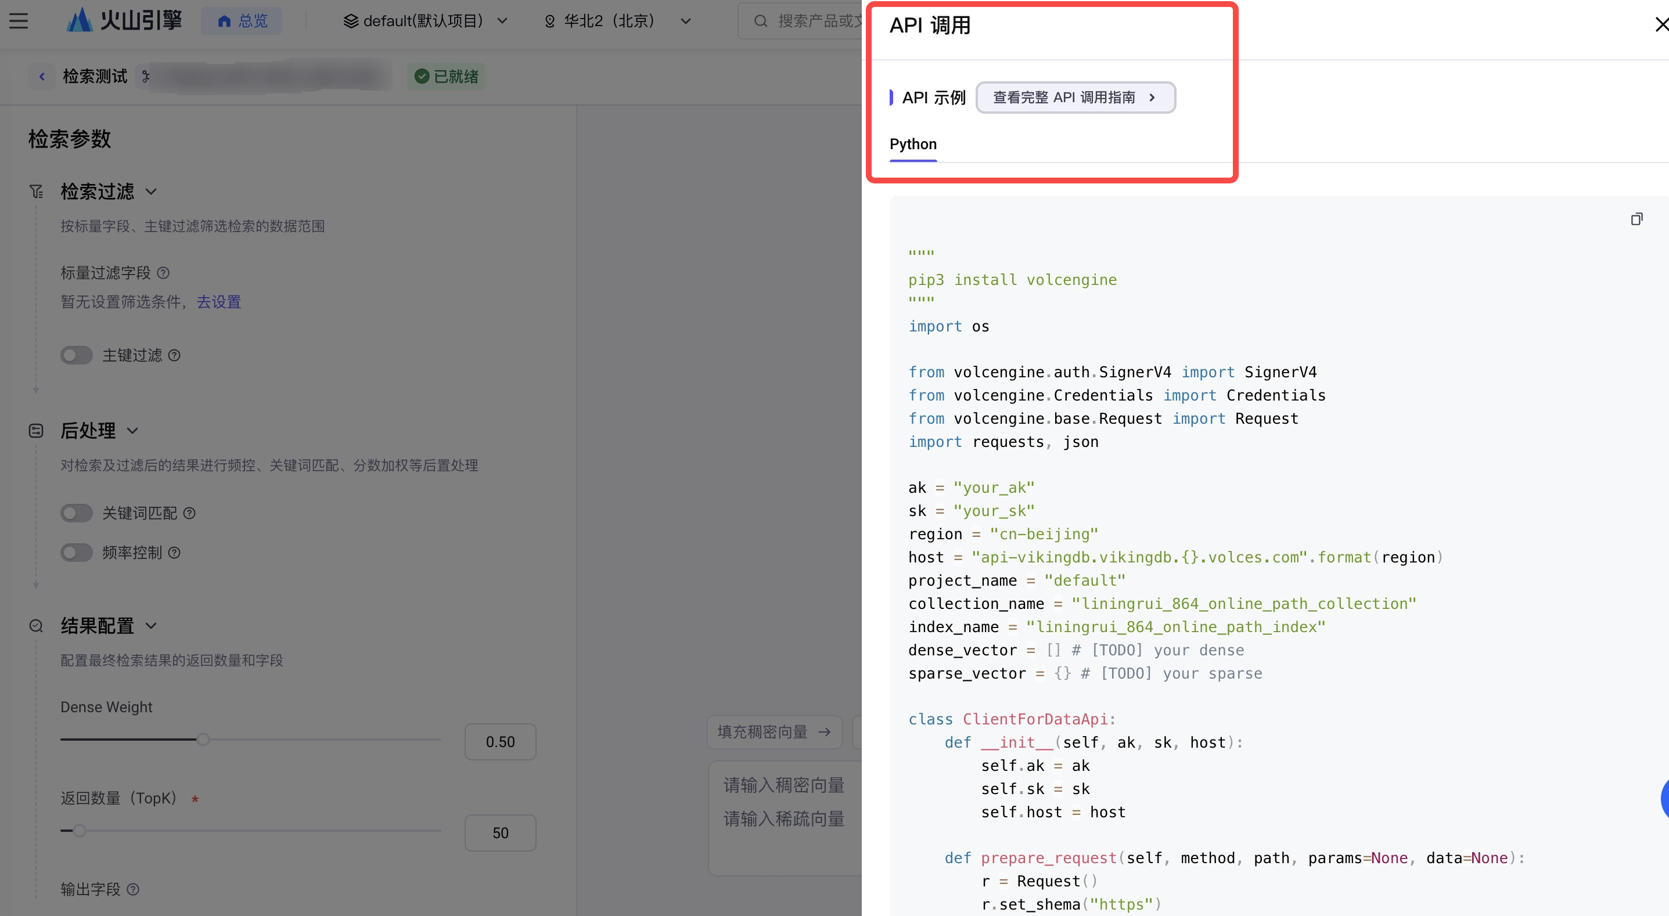This screenshot has width=1669, height=916.
Task: Collapse the 检索过滤 section
Action: point(151,192)
